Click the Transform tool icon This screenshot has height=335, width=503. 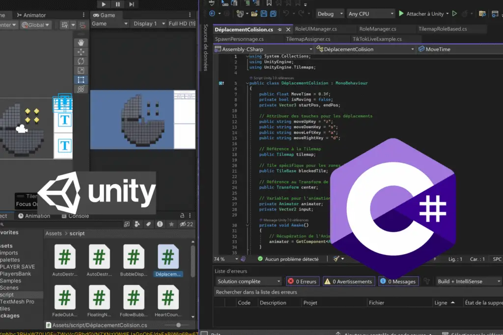[81, 89]
